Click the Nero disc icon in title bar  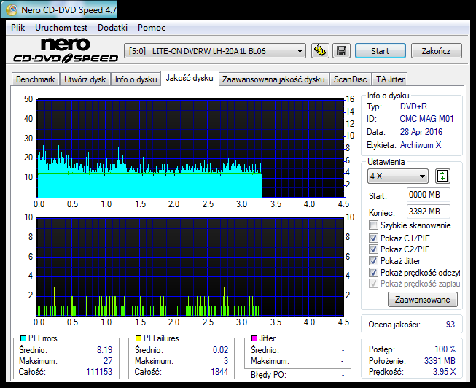12,10
